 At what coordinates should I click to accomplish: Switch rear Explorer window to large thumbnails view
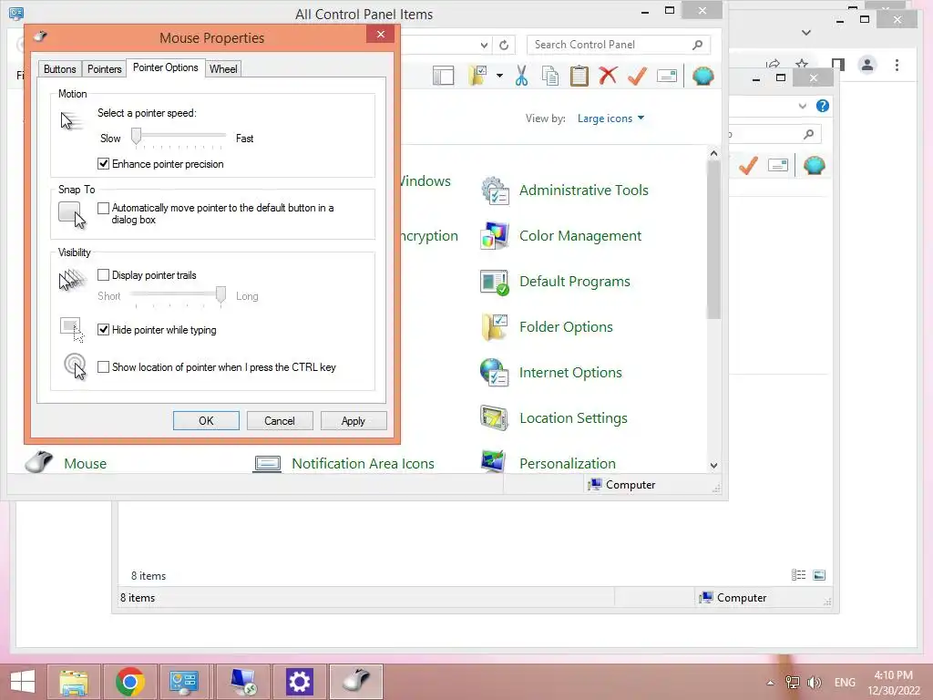pos(819,574)
